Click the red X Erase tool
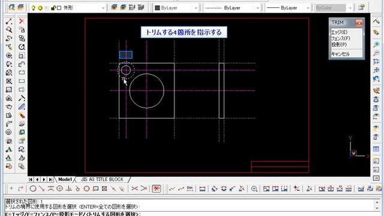This screenshot has width=384, height=216. 22,22
